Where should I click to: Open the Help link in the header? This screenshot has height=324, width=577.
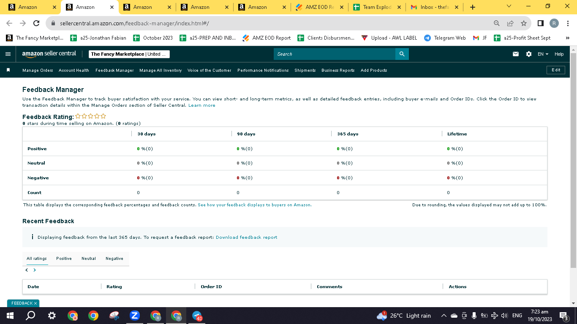pyautogui.click(x=559, y=54)
